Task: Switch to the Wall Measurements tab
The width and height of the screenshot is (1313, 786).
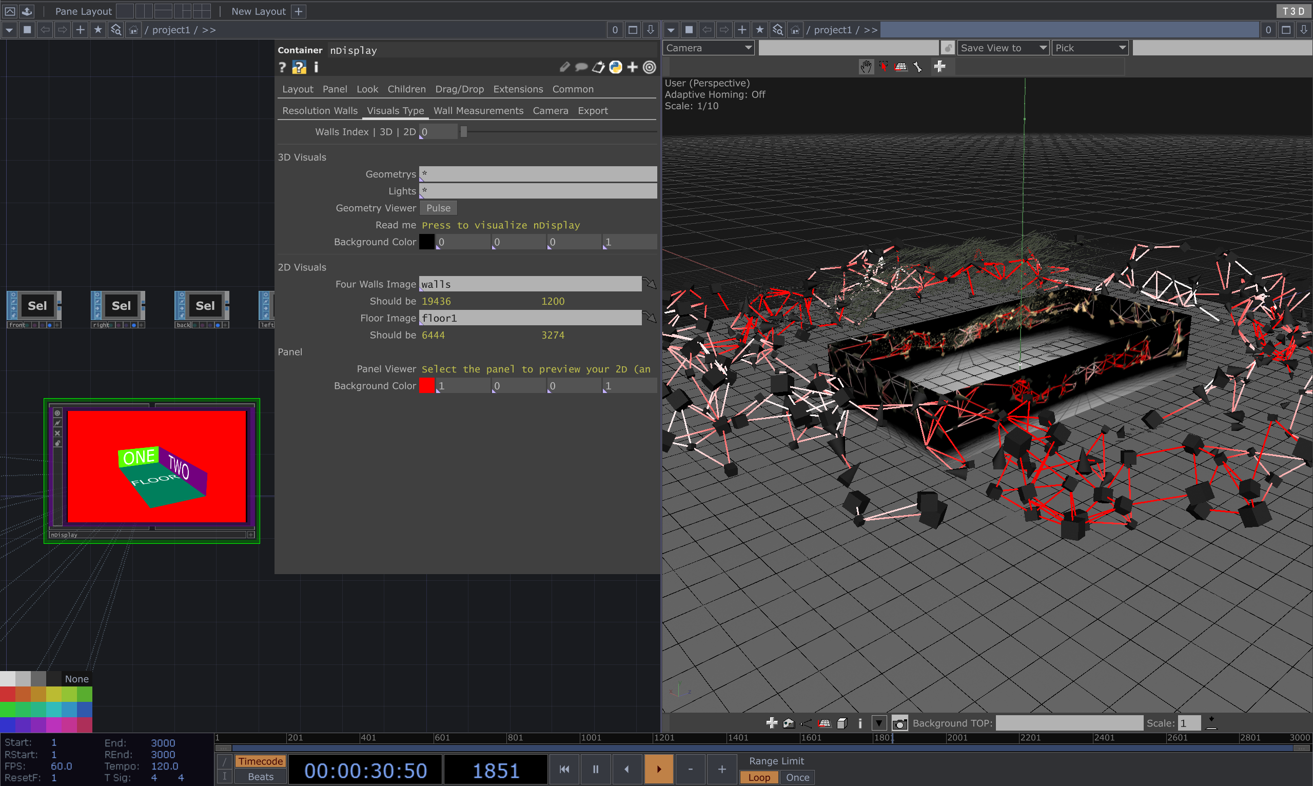Action: pyautogui.click(x=478, y=111)
